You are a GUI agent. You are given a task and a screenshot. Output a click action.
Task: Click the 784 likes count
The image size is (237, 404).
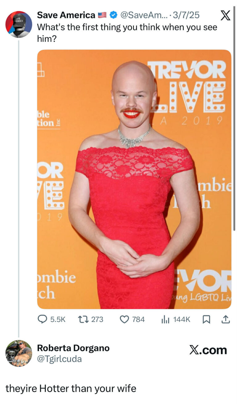[x=138, y=319]
